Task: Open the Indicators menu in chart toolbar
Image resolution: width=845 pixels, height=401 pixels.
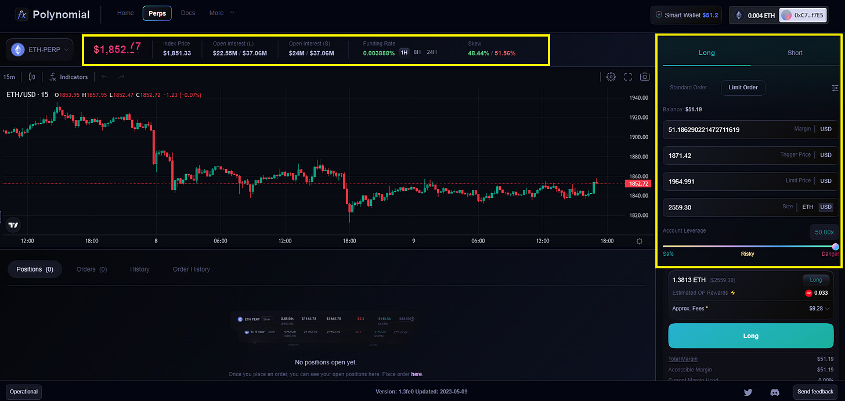Action: pyautogui.click(x=68, y=77)
